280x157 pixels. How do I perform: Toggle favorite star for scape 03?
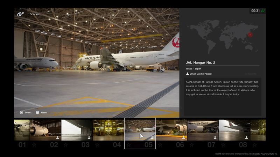click(97, 144)
